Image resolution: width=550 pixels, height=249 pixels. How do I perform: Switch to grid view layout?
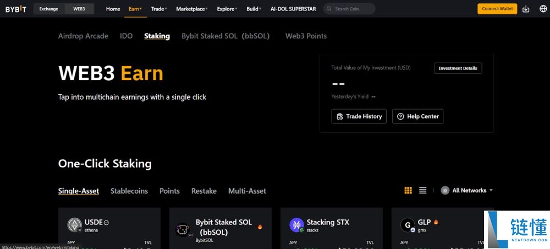pos(408,190)
